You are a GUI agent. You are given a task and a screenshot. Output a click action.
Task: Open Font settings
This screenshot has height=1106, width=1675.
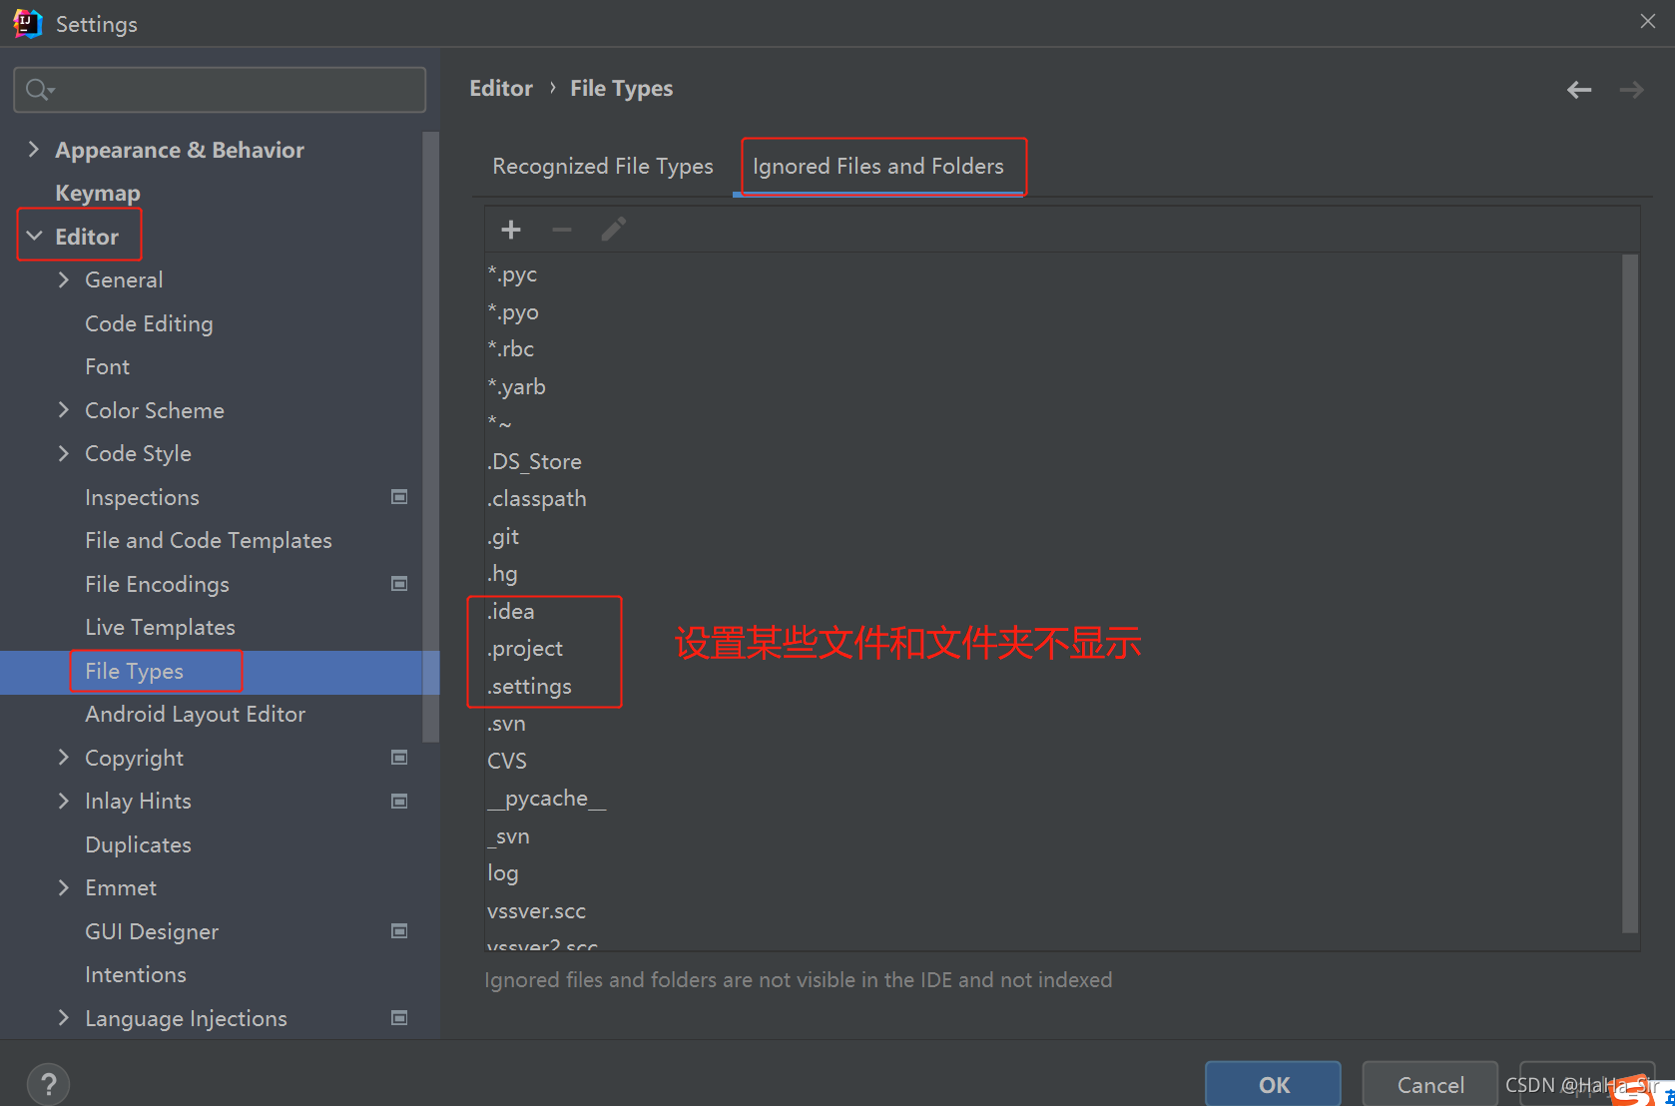tap(107, 366)
